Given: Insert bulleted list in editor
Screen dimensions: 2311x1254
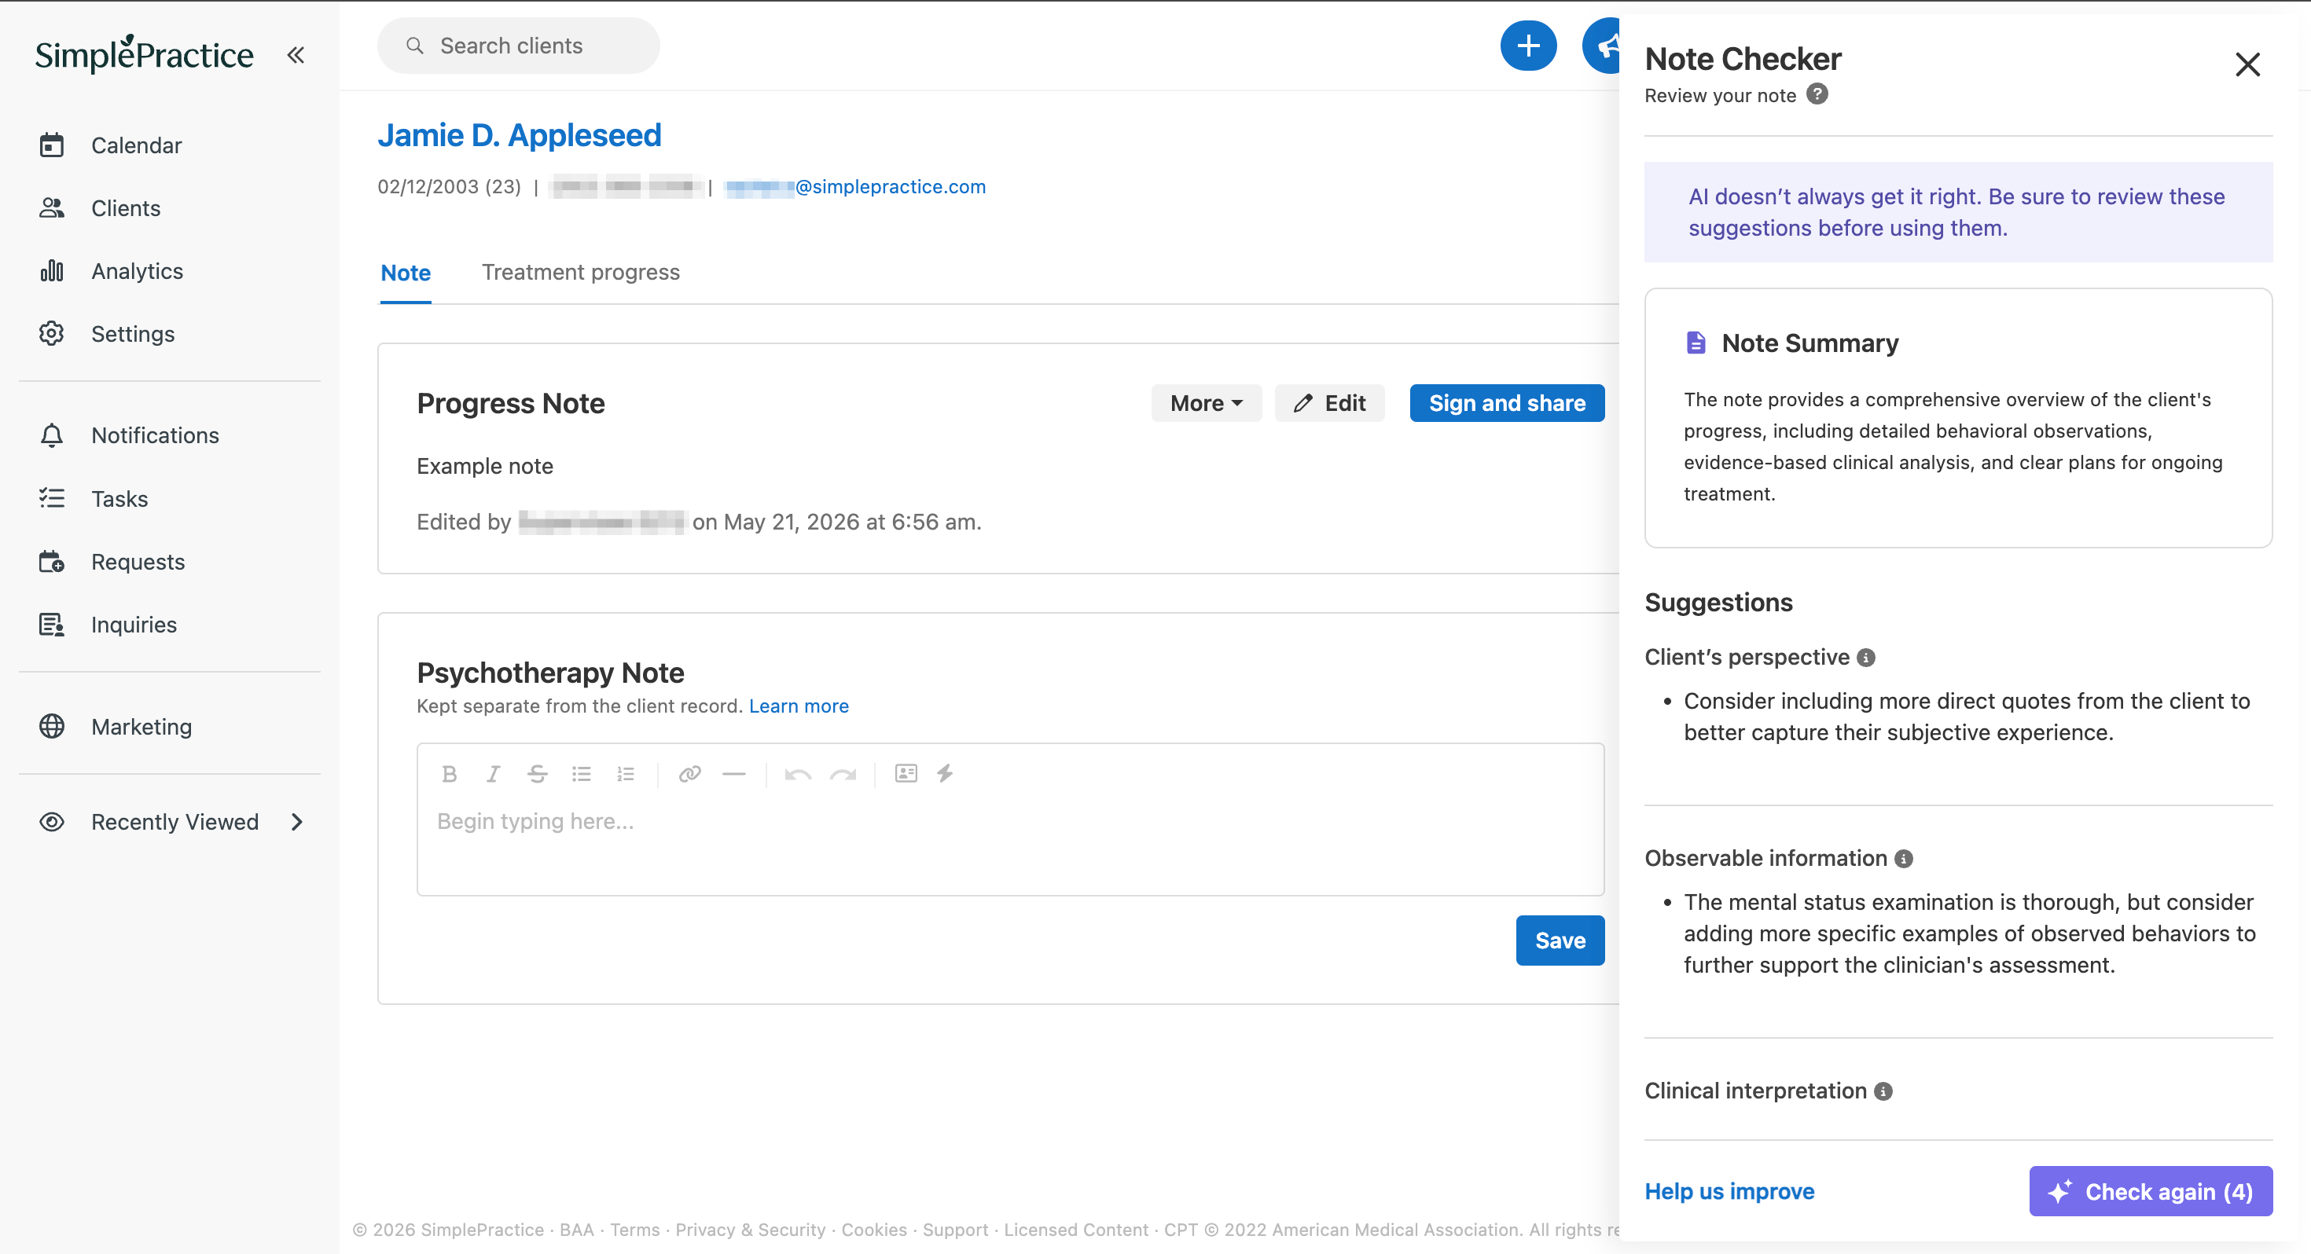Looking at the screenshot, I should coord(582,773).
